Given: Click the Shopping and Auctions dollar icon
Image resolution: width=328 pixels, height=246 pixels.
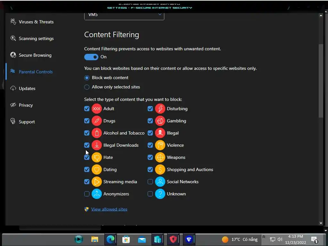Looking at the screenshot, I should point(160,169).
